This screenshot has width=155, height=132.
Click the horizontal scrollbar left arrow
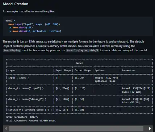pyautogui.click(x=6, y=128)
